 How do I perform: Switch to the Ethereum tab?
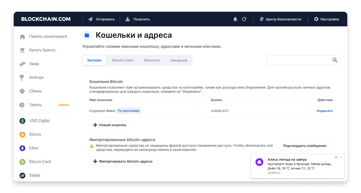click(x=152, y=60)
